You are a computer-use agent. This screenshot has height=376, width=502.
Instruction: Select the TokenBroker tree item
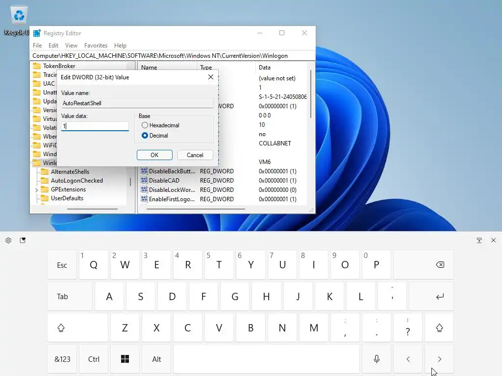(59, 66)
